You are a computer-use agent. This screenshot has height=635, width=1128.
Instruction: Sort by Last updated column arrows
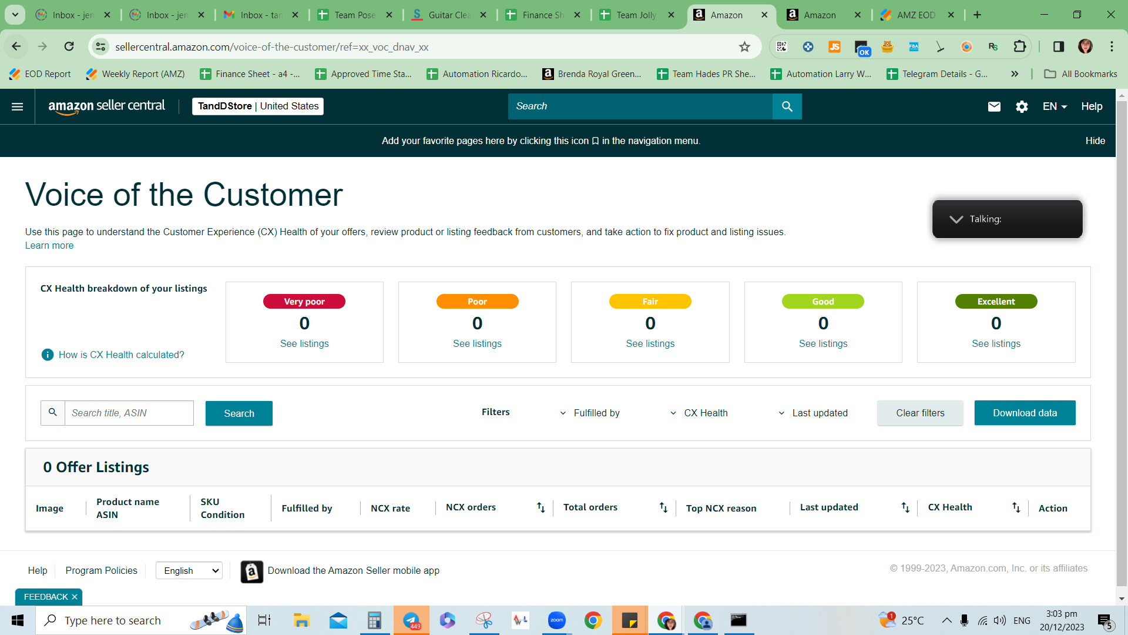(905, 507)
